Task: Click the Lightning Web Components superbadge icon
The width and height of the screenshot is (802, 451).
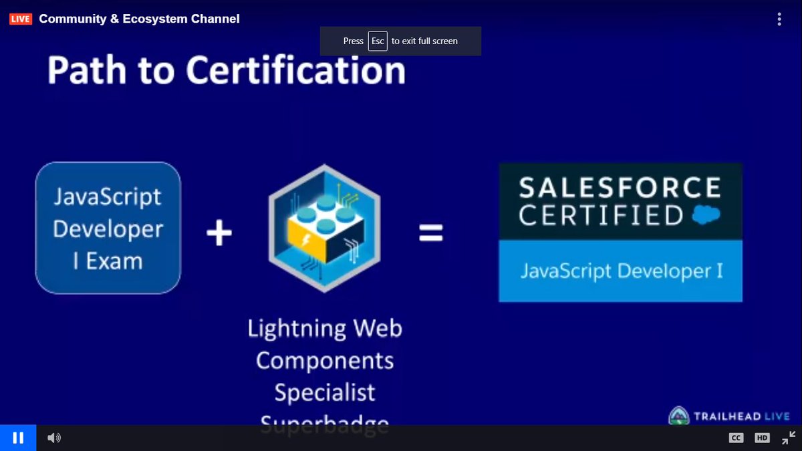Action: 324,228
